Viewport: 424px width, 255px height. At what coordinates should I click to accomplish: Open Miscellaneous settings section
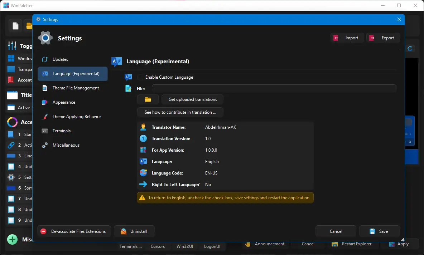pos(72,145)
